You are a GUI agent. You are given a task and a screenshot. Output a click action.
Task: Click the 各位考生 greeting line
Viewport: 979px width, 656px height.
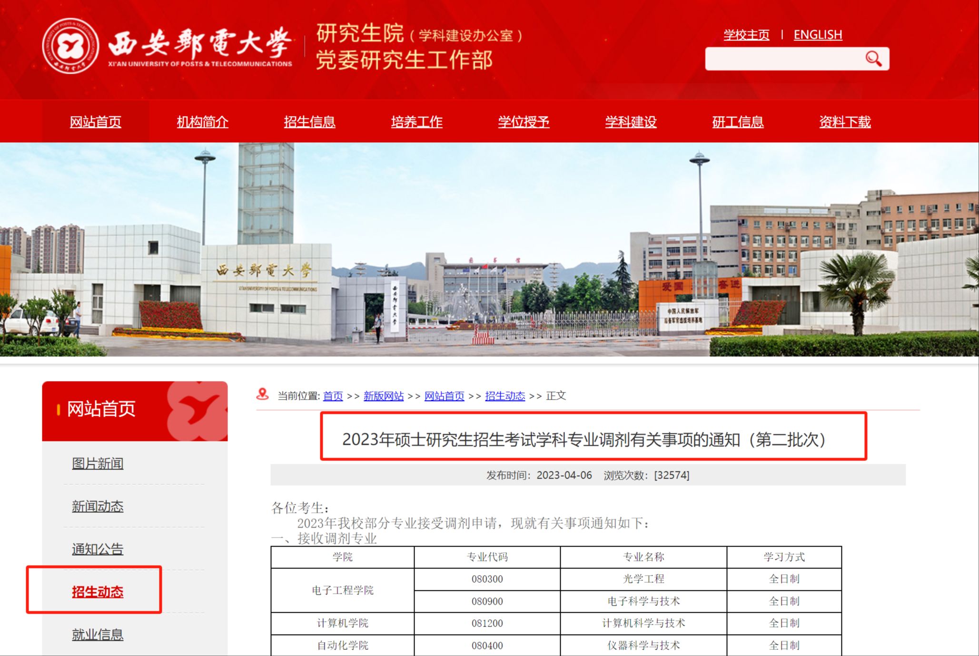(300, 508)
